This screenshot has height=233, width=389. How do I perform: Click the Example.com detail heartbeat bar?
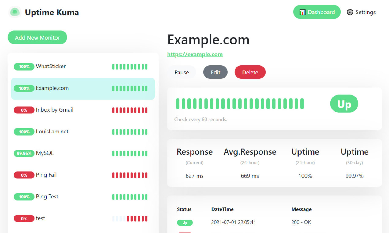click(x=240, y=104)
